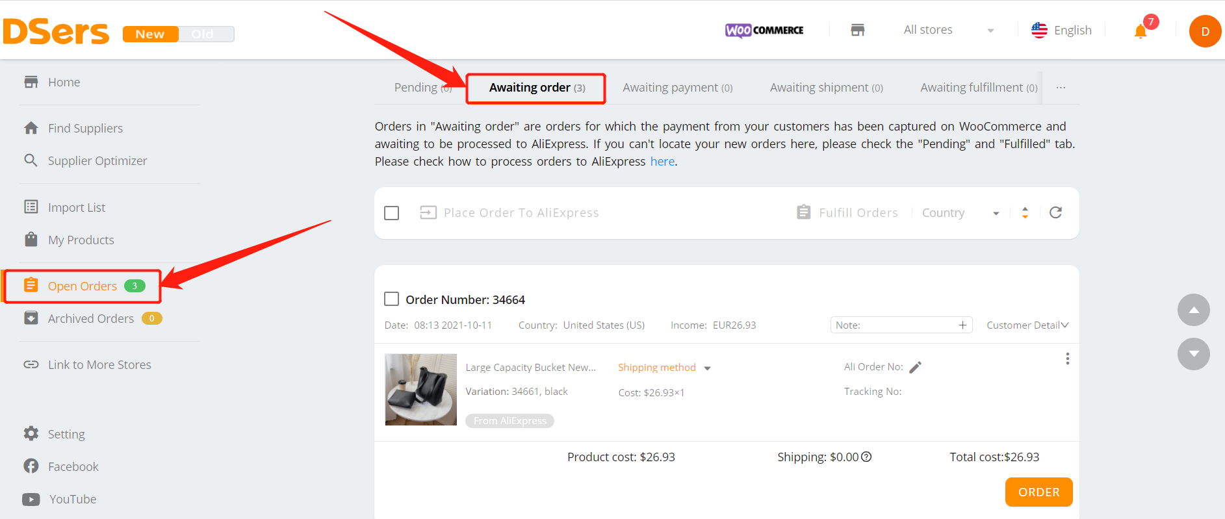Open the order item three-dots menu
The height and width of the screenshot is (519, 1225).
pos(1067,359)
